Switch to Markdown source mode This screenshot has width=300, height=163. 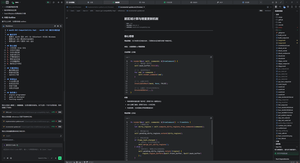pos(268,11)
